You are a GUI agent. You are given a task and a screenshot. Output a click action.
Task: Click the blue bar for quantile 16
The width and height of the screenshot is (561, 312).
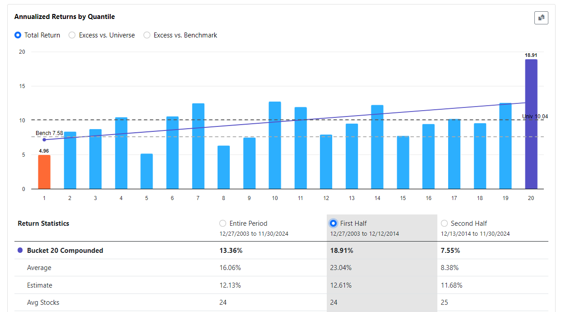[429, 157]
